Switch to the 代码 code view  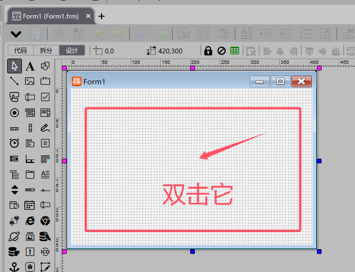coord(20,50)
